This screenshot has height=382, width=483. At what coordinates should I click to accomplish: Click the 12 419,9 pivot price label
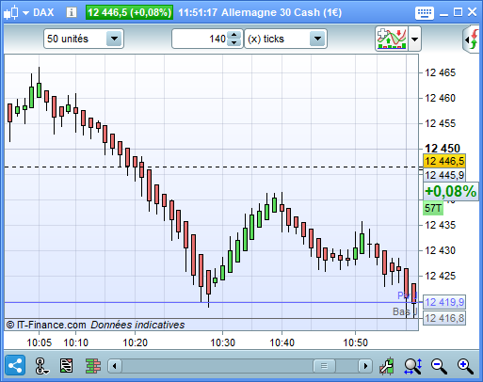[444, 302]
